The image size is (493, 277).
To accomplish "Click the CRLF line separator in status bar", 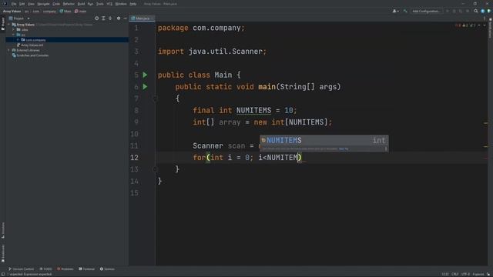I will pos(454,274).
